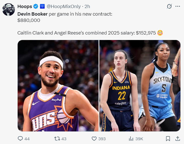The width and height of the screenshot is (184, 144).
Task: Open the reply comment icon
Action: pos(20,139)
